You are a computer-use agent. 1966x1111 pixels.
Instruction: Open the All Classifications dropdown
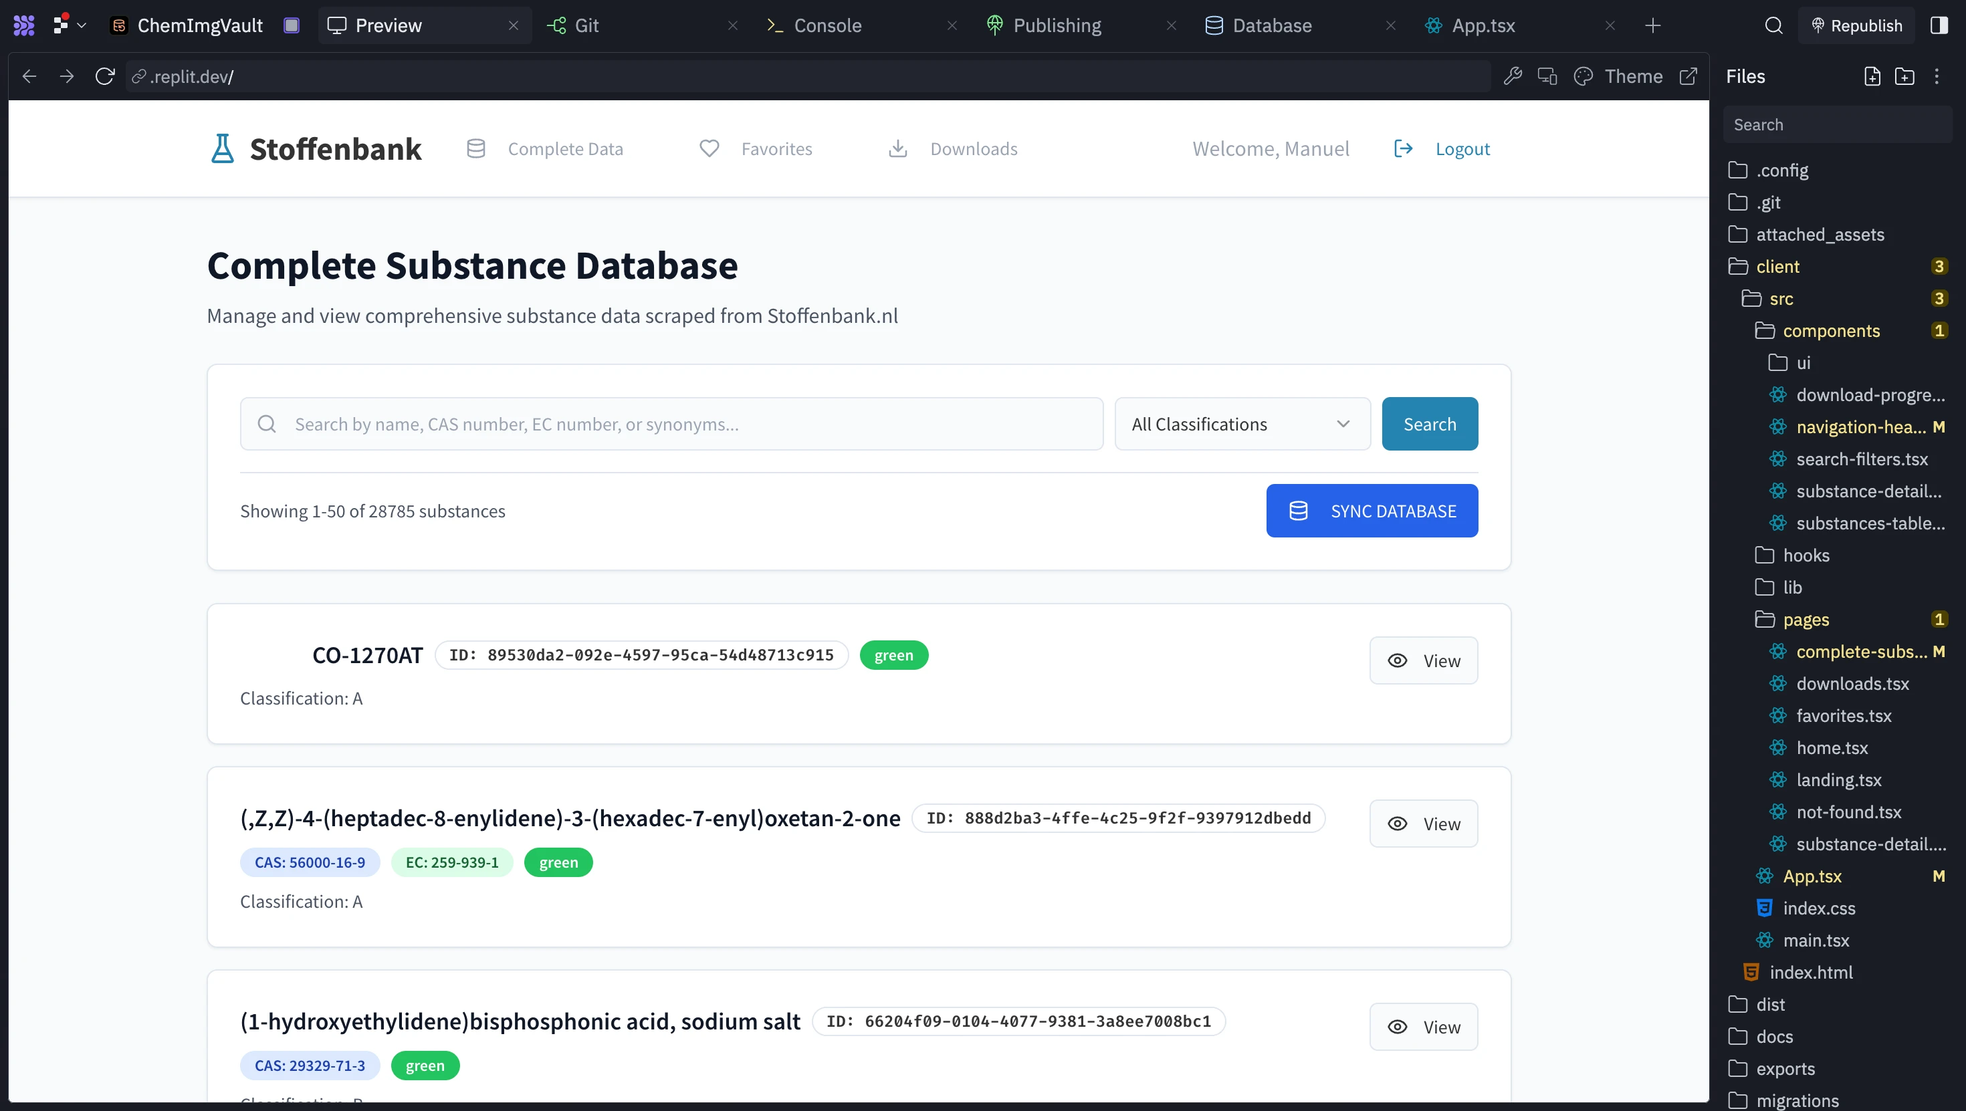[x=1242, y=424]
